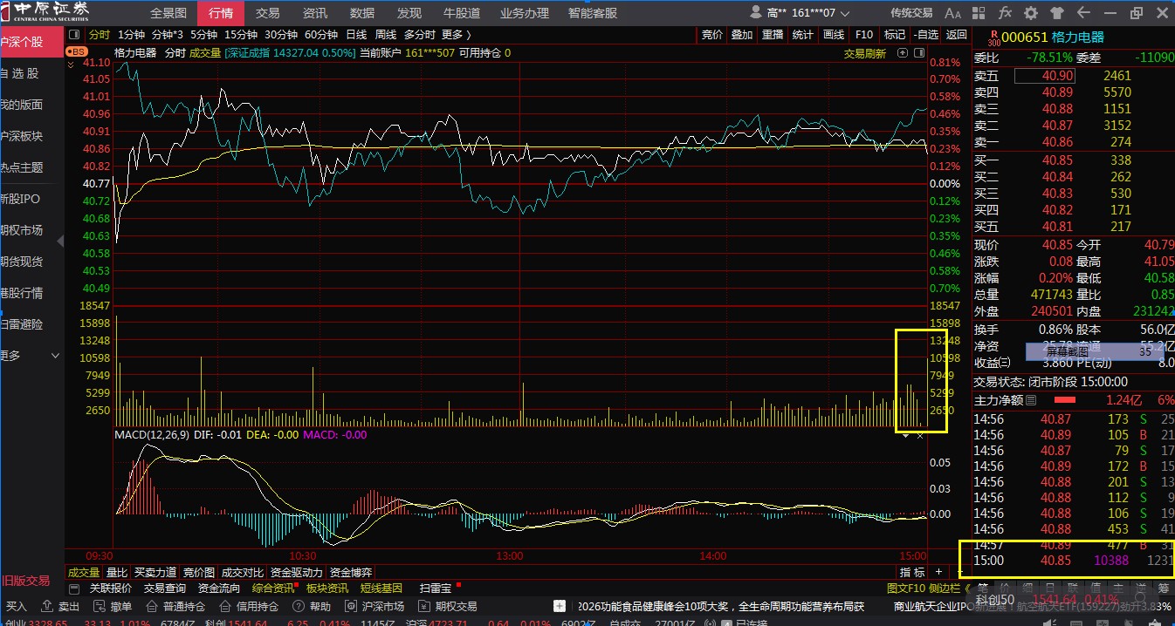Select the 15分钟 timeframe
Image resolution: width=1175 pixels, height=626 pixels.
[x=241, y=35]
